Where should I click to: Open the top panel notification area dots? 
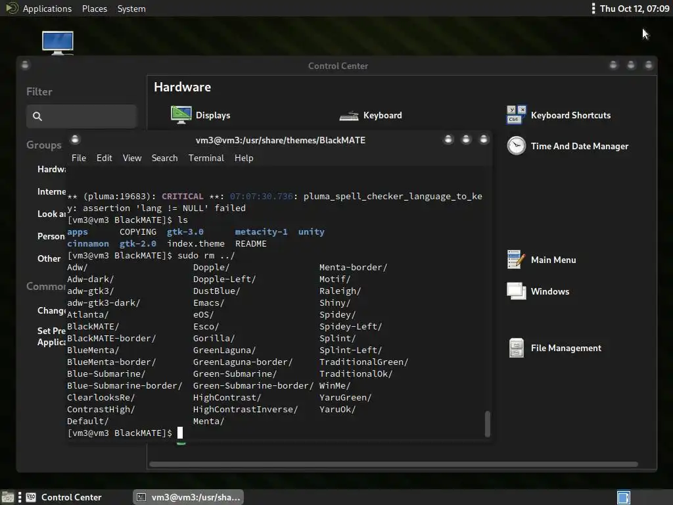point(593,8)
